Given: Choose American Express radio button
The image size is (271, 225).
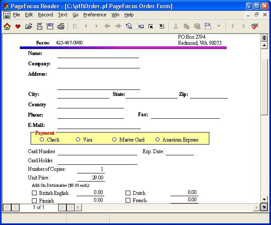Looking at the screenshot, I should (158, 139).
